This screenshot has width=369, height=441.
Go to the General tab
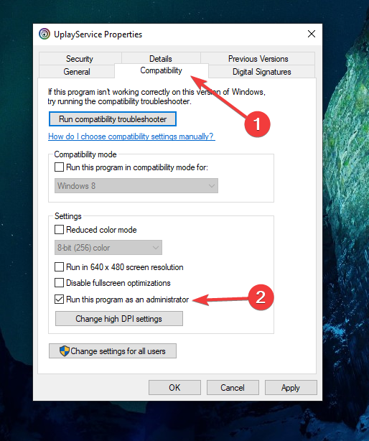[77, 71]
